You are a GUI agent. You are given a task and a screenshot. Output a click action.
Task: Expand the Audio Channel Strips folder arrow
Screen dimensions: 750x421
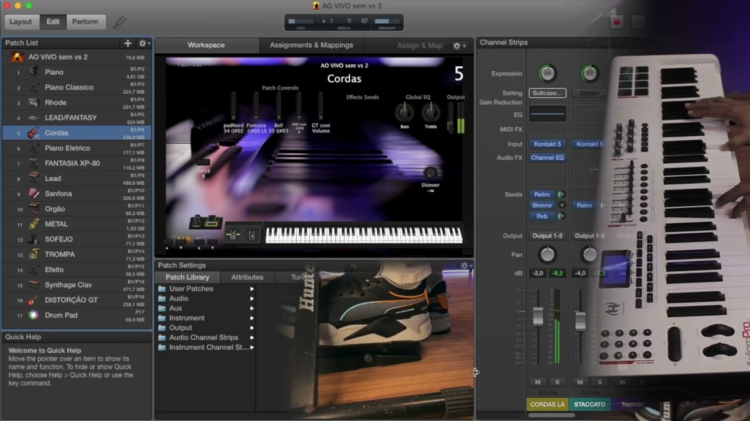252,338
